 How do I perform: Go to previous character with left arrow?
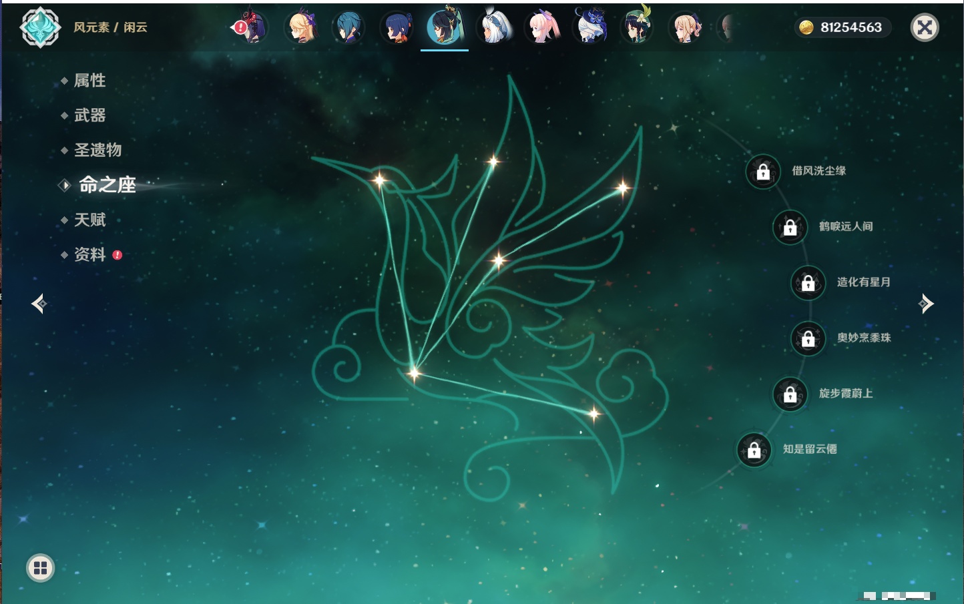[39, 304]
